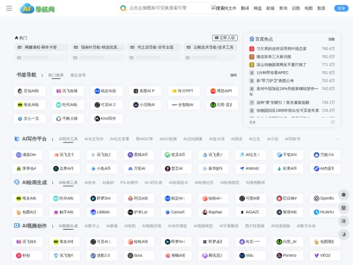
Task: Open 网赚课程-脚本卡密 hot link
Action: click(x=41, y=47)
